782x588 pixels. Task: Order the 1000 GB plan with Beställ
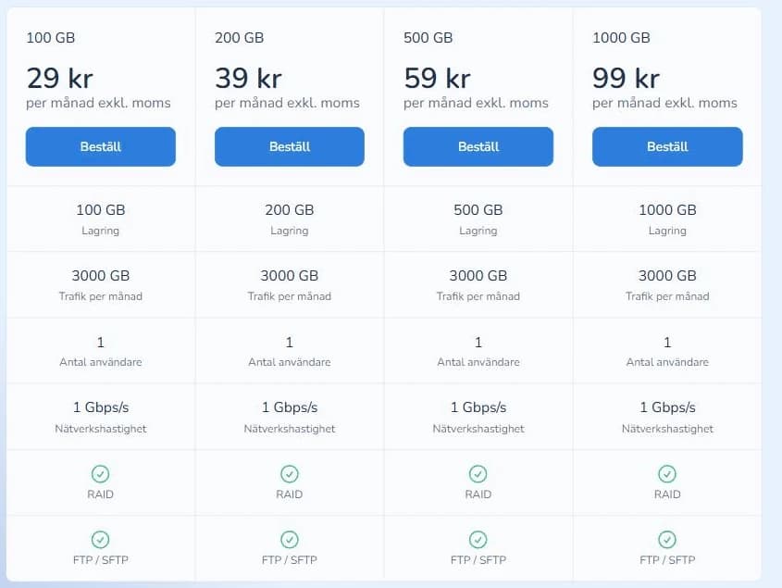tap(667, 146)
